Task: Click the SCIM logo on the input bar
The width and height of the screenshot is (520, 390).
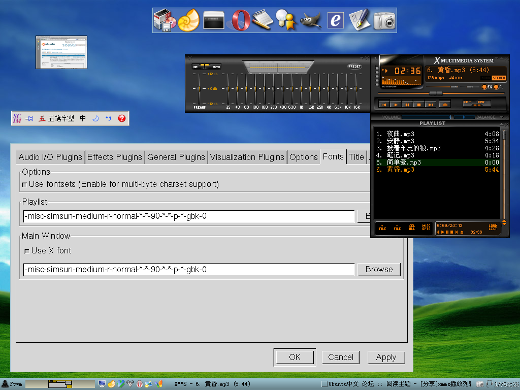Action: click(17, 118)
